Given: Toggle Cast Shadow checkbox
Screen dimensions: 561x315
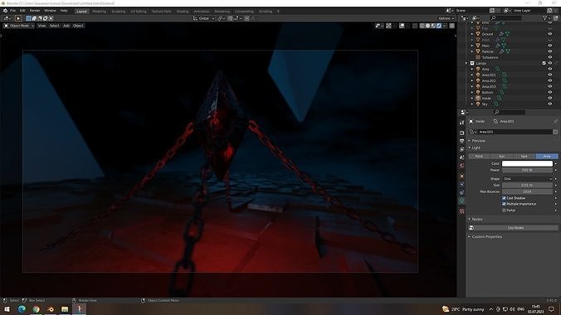Looking at the screenshot, I should click(504, 198).
